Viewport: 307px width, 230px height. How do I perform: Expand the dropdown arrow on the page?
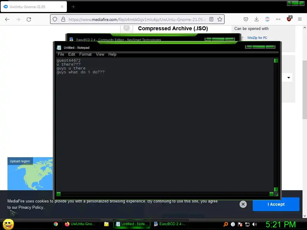click(289, 78)
